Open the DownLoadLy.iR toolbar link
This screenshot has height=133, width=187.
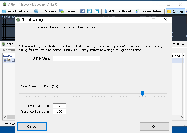point(15,11)
